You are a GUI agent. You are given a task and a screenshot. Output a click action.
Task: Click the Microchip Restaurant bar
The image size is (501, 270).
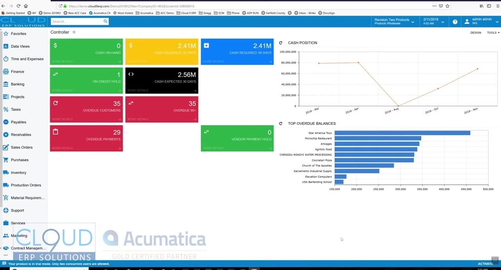click(x=378, y=139)
